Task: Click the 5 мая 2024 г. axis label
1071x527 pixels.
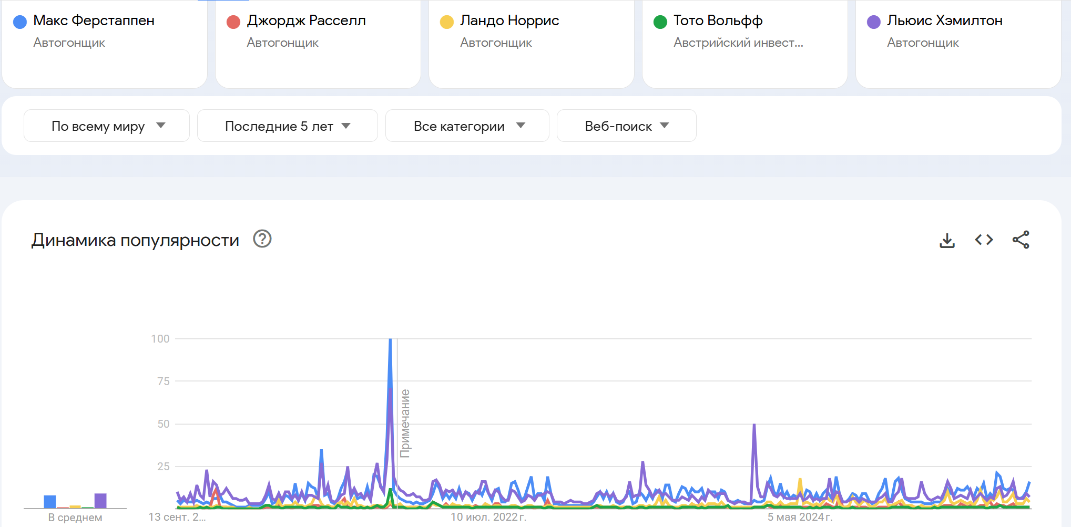Action: click(x=800, y=517)
